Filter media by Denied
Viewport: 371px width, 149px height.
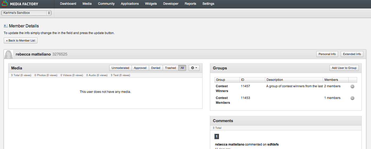tap(156, 68)
